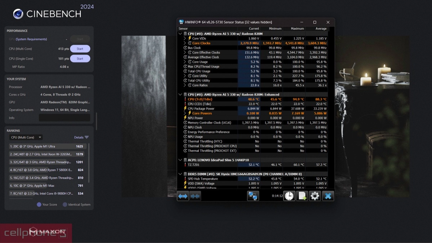Start logging with the document plus icon

302,196
